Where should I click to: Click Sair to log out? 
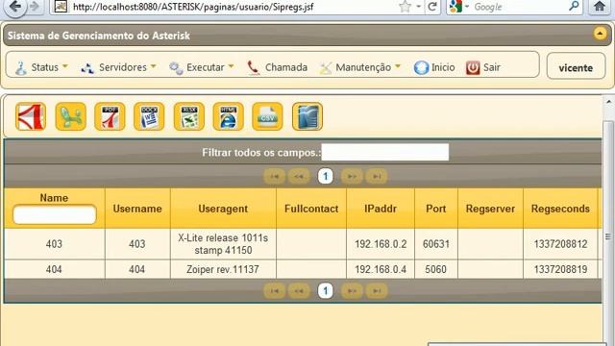point(482,67)
